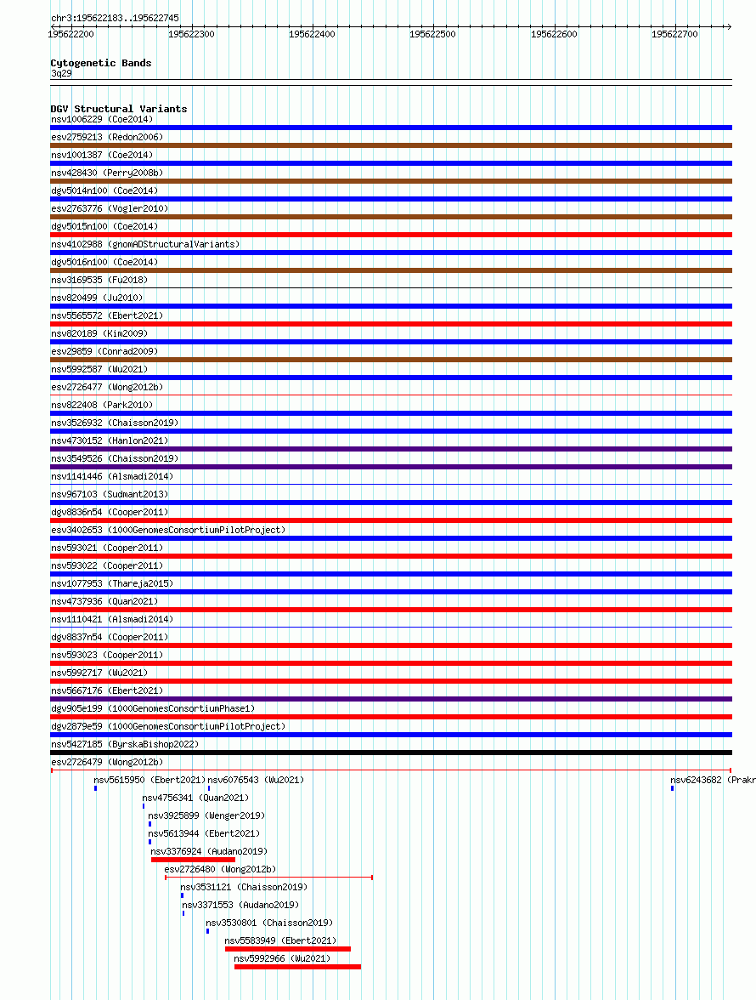
Task: Click nsv5427185 (ByrskaBishop2022) label
Action: [125, 744]
